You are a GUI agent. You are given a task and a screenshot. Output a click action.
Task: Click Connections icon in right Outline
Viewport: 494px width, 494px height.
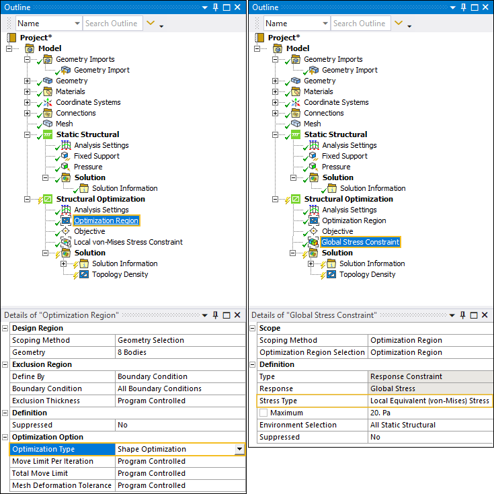tap(296, 113)
